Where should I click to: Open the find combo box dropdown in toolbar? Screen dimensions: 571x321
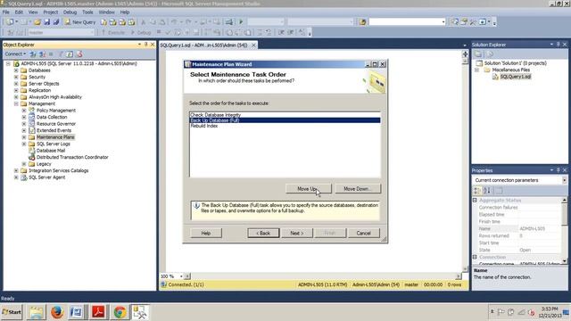(443, 21)
